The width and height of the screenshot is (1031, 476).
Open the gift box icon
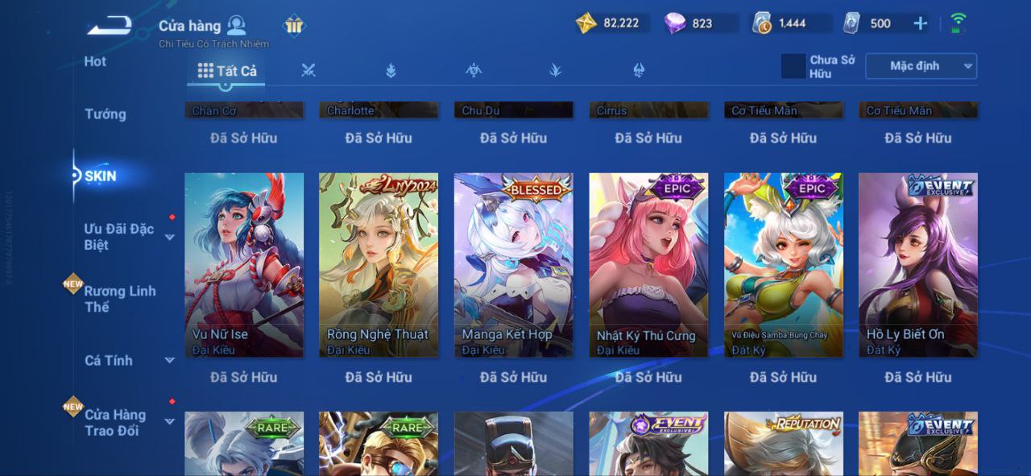294,26
